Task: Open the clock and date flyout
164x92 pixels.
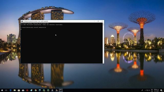Action: [156, 90]
